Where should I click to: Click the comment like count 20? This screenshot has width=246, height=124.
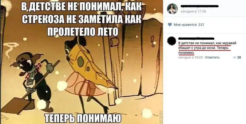(239, 57)
